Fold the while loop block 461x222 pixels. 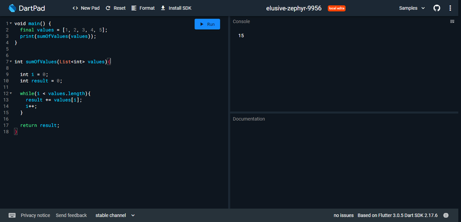(x=10, y=94)
